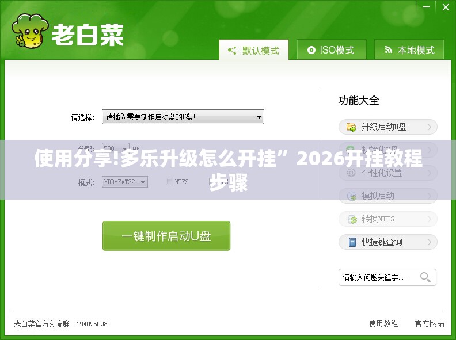Click the folder icon beside 升级启动U盘
Viewport: 456px width, 340px height.
(351, 127)
